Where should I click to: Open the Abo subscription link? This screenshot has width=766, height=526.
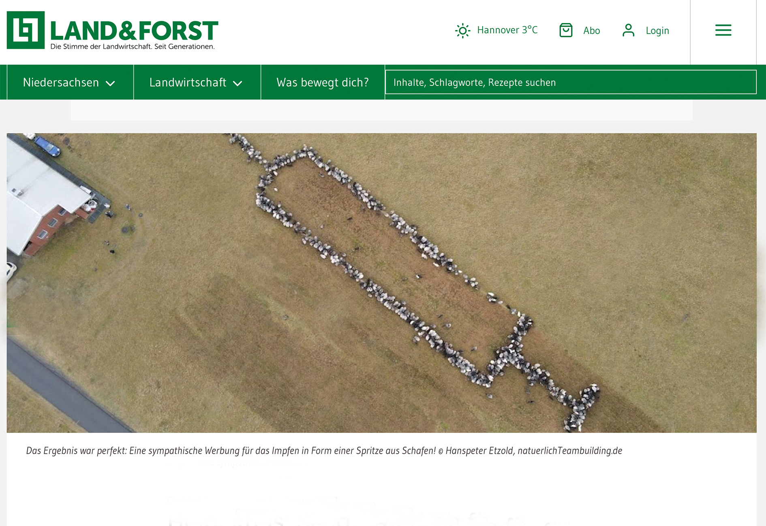(591, 31)
